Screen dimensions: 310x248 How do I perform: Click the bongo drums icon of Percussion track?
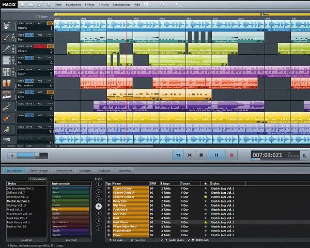pos(6,83)
